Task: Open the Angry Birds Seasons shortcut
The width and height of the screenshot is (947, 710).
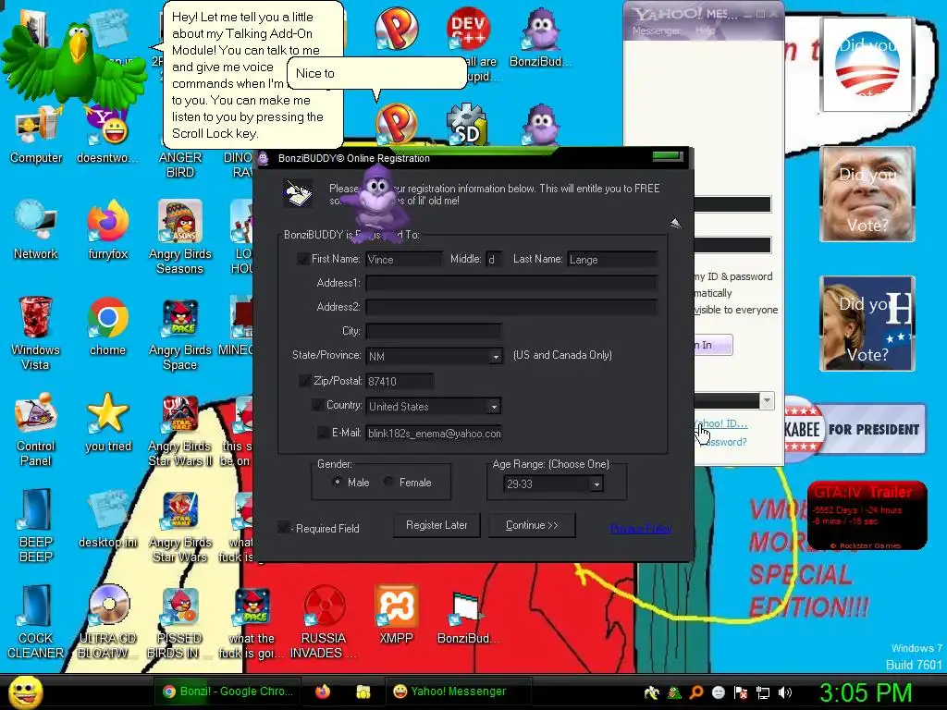Action: [180, 237]
